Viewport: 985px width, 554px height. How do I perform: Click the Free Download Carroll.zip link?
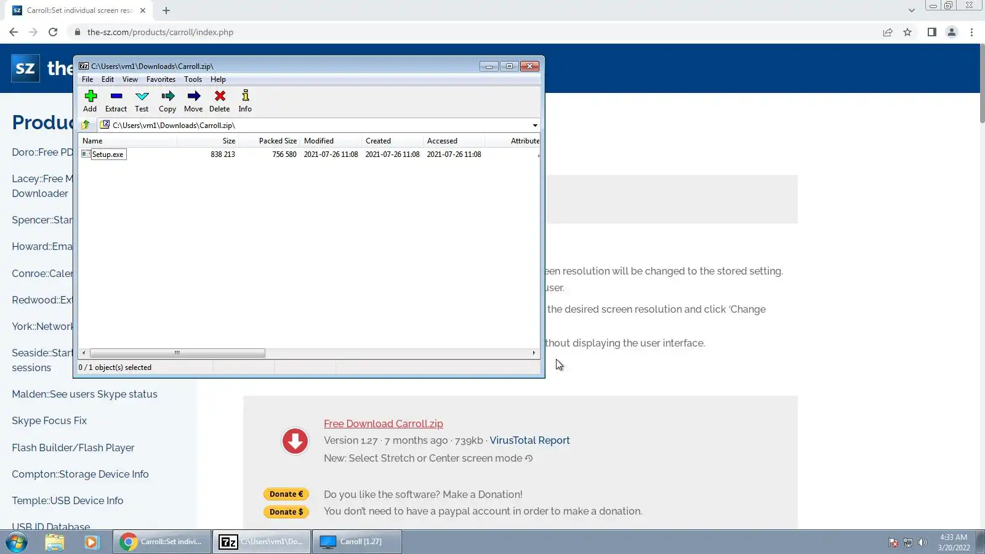pos(384,424)
